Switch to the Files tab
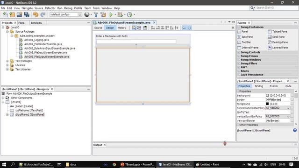 pyautogui.click(x=21, y=23)
